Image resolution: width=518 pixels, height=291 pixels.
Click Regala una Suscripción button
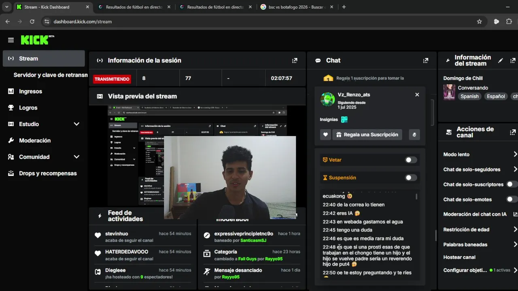click(367, 135)
